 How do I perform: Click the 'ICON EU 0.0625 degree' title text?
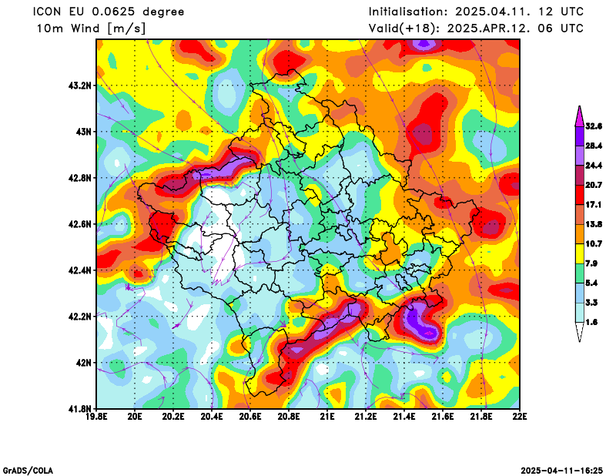click(x=109, y=12)
